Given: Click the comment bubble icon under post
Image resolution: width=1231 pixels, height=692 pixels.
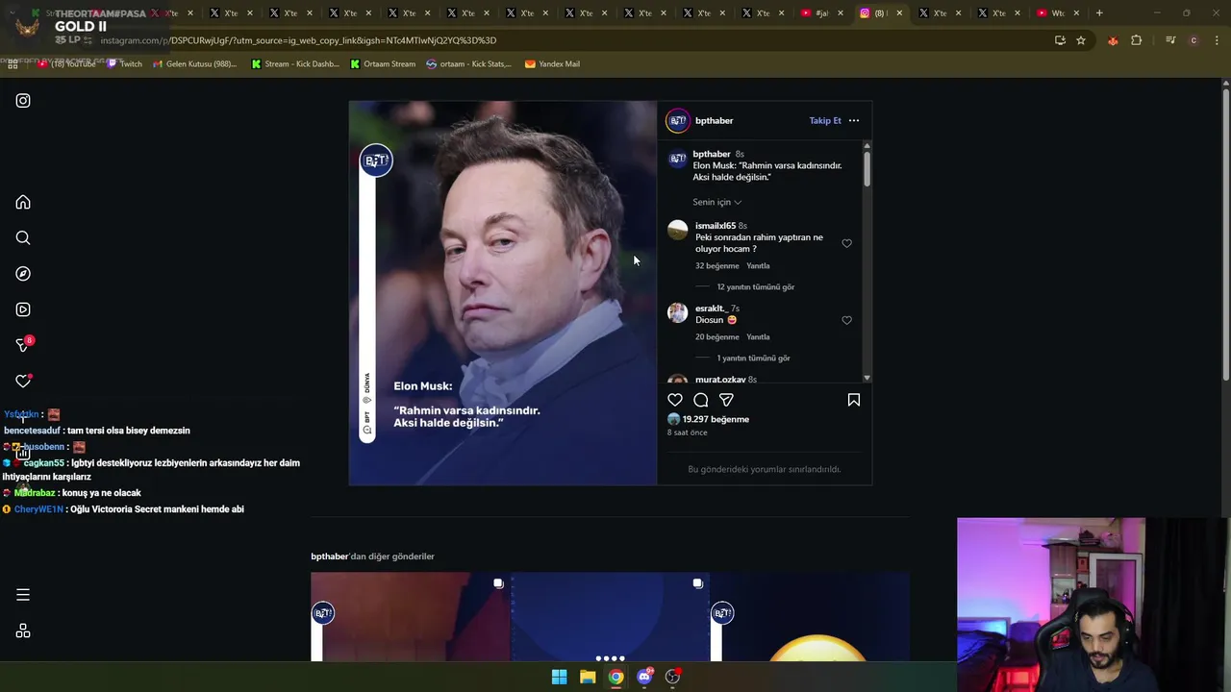Looking at the screenshot, I should click(x=701, y=400).
